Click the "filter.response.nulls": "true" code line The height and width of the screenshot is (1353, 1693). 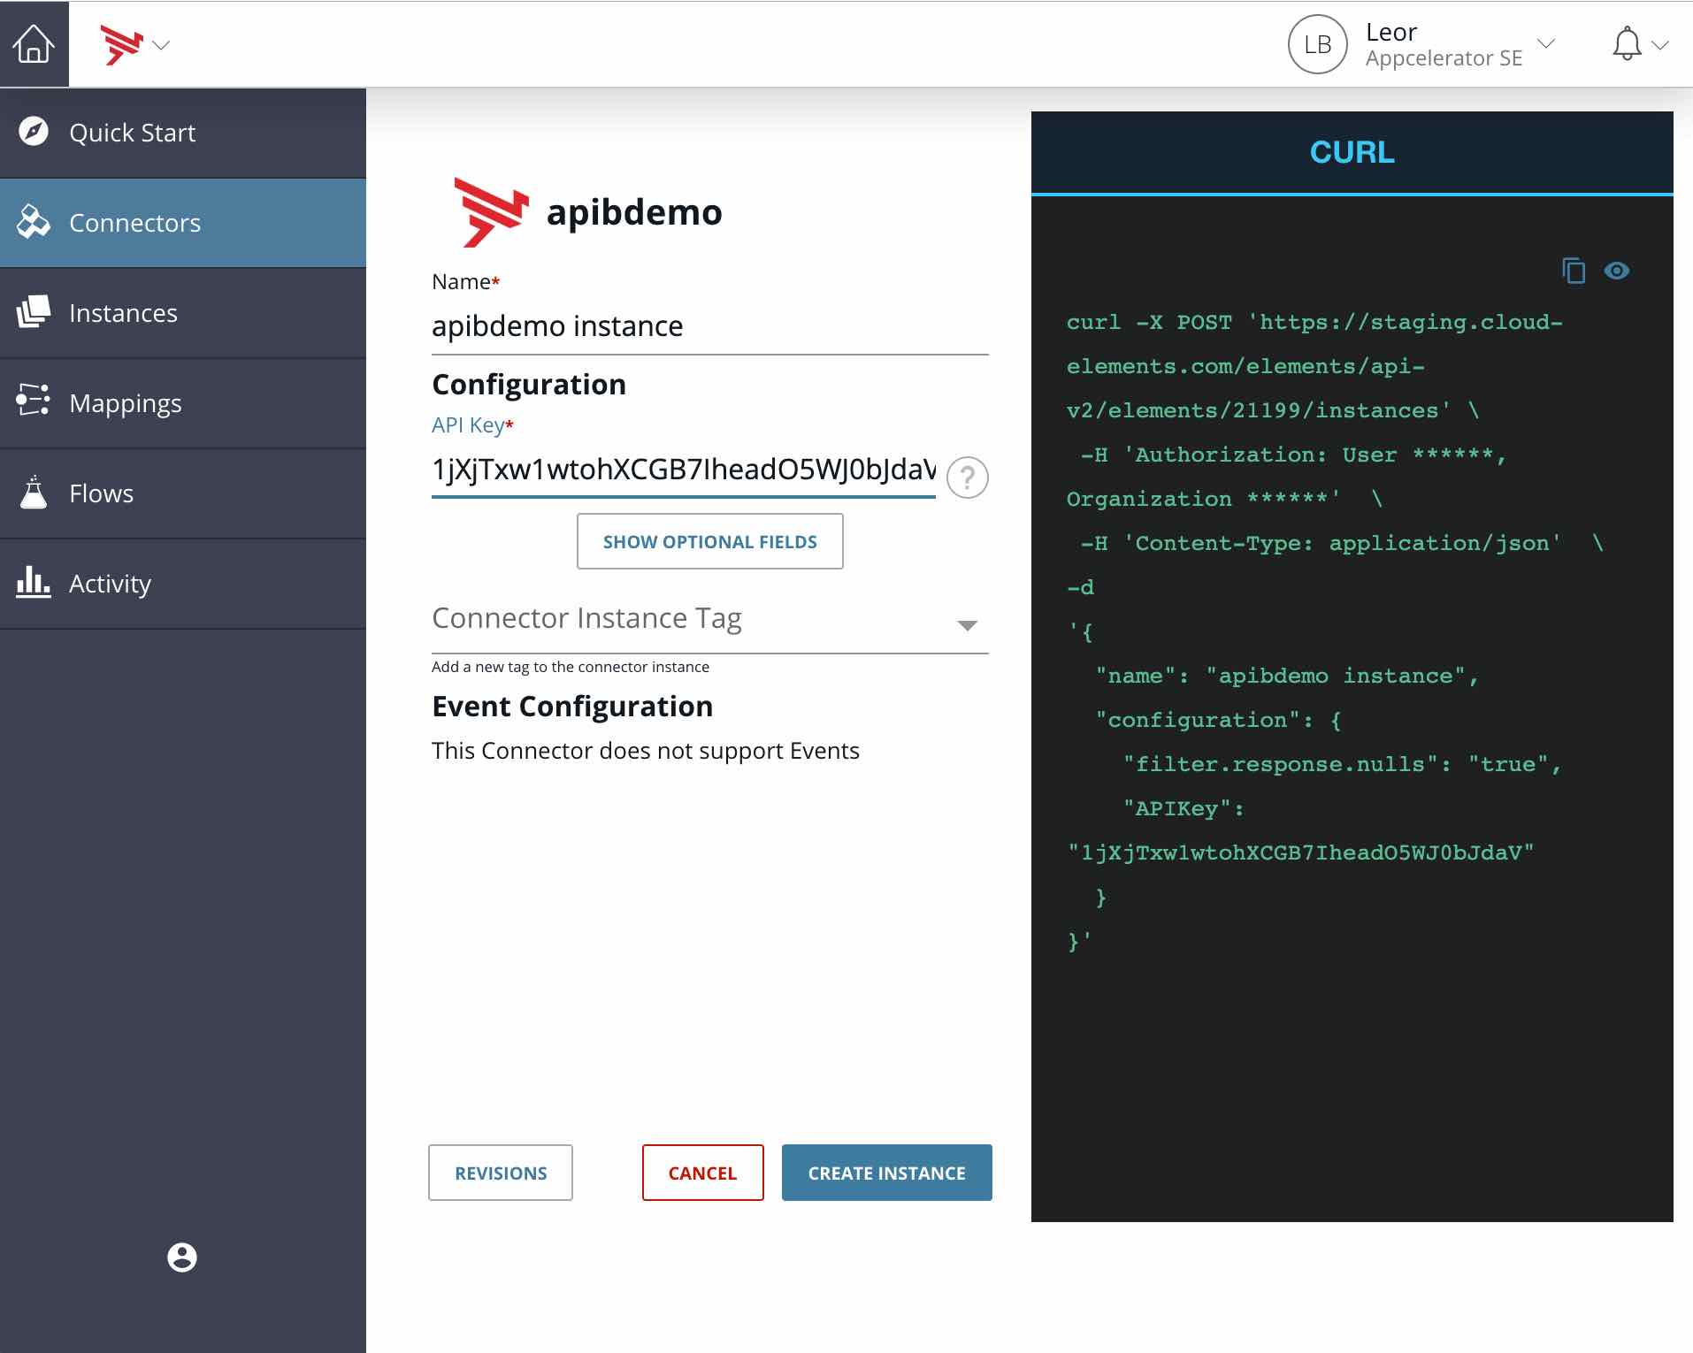tap(1343, 764)
